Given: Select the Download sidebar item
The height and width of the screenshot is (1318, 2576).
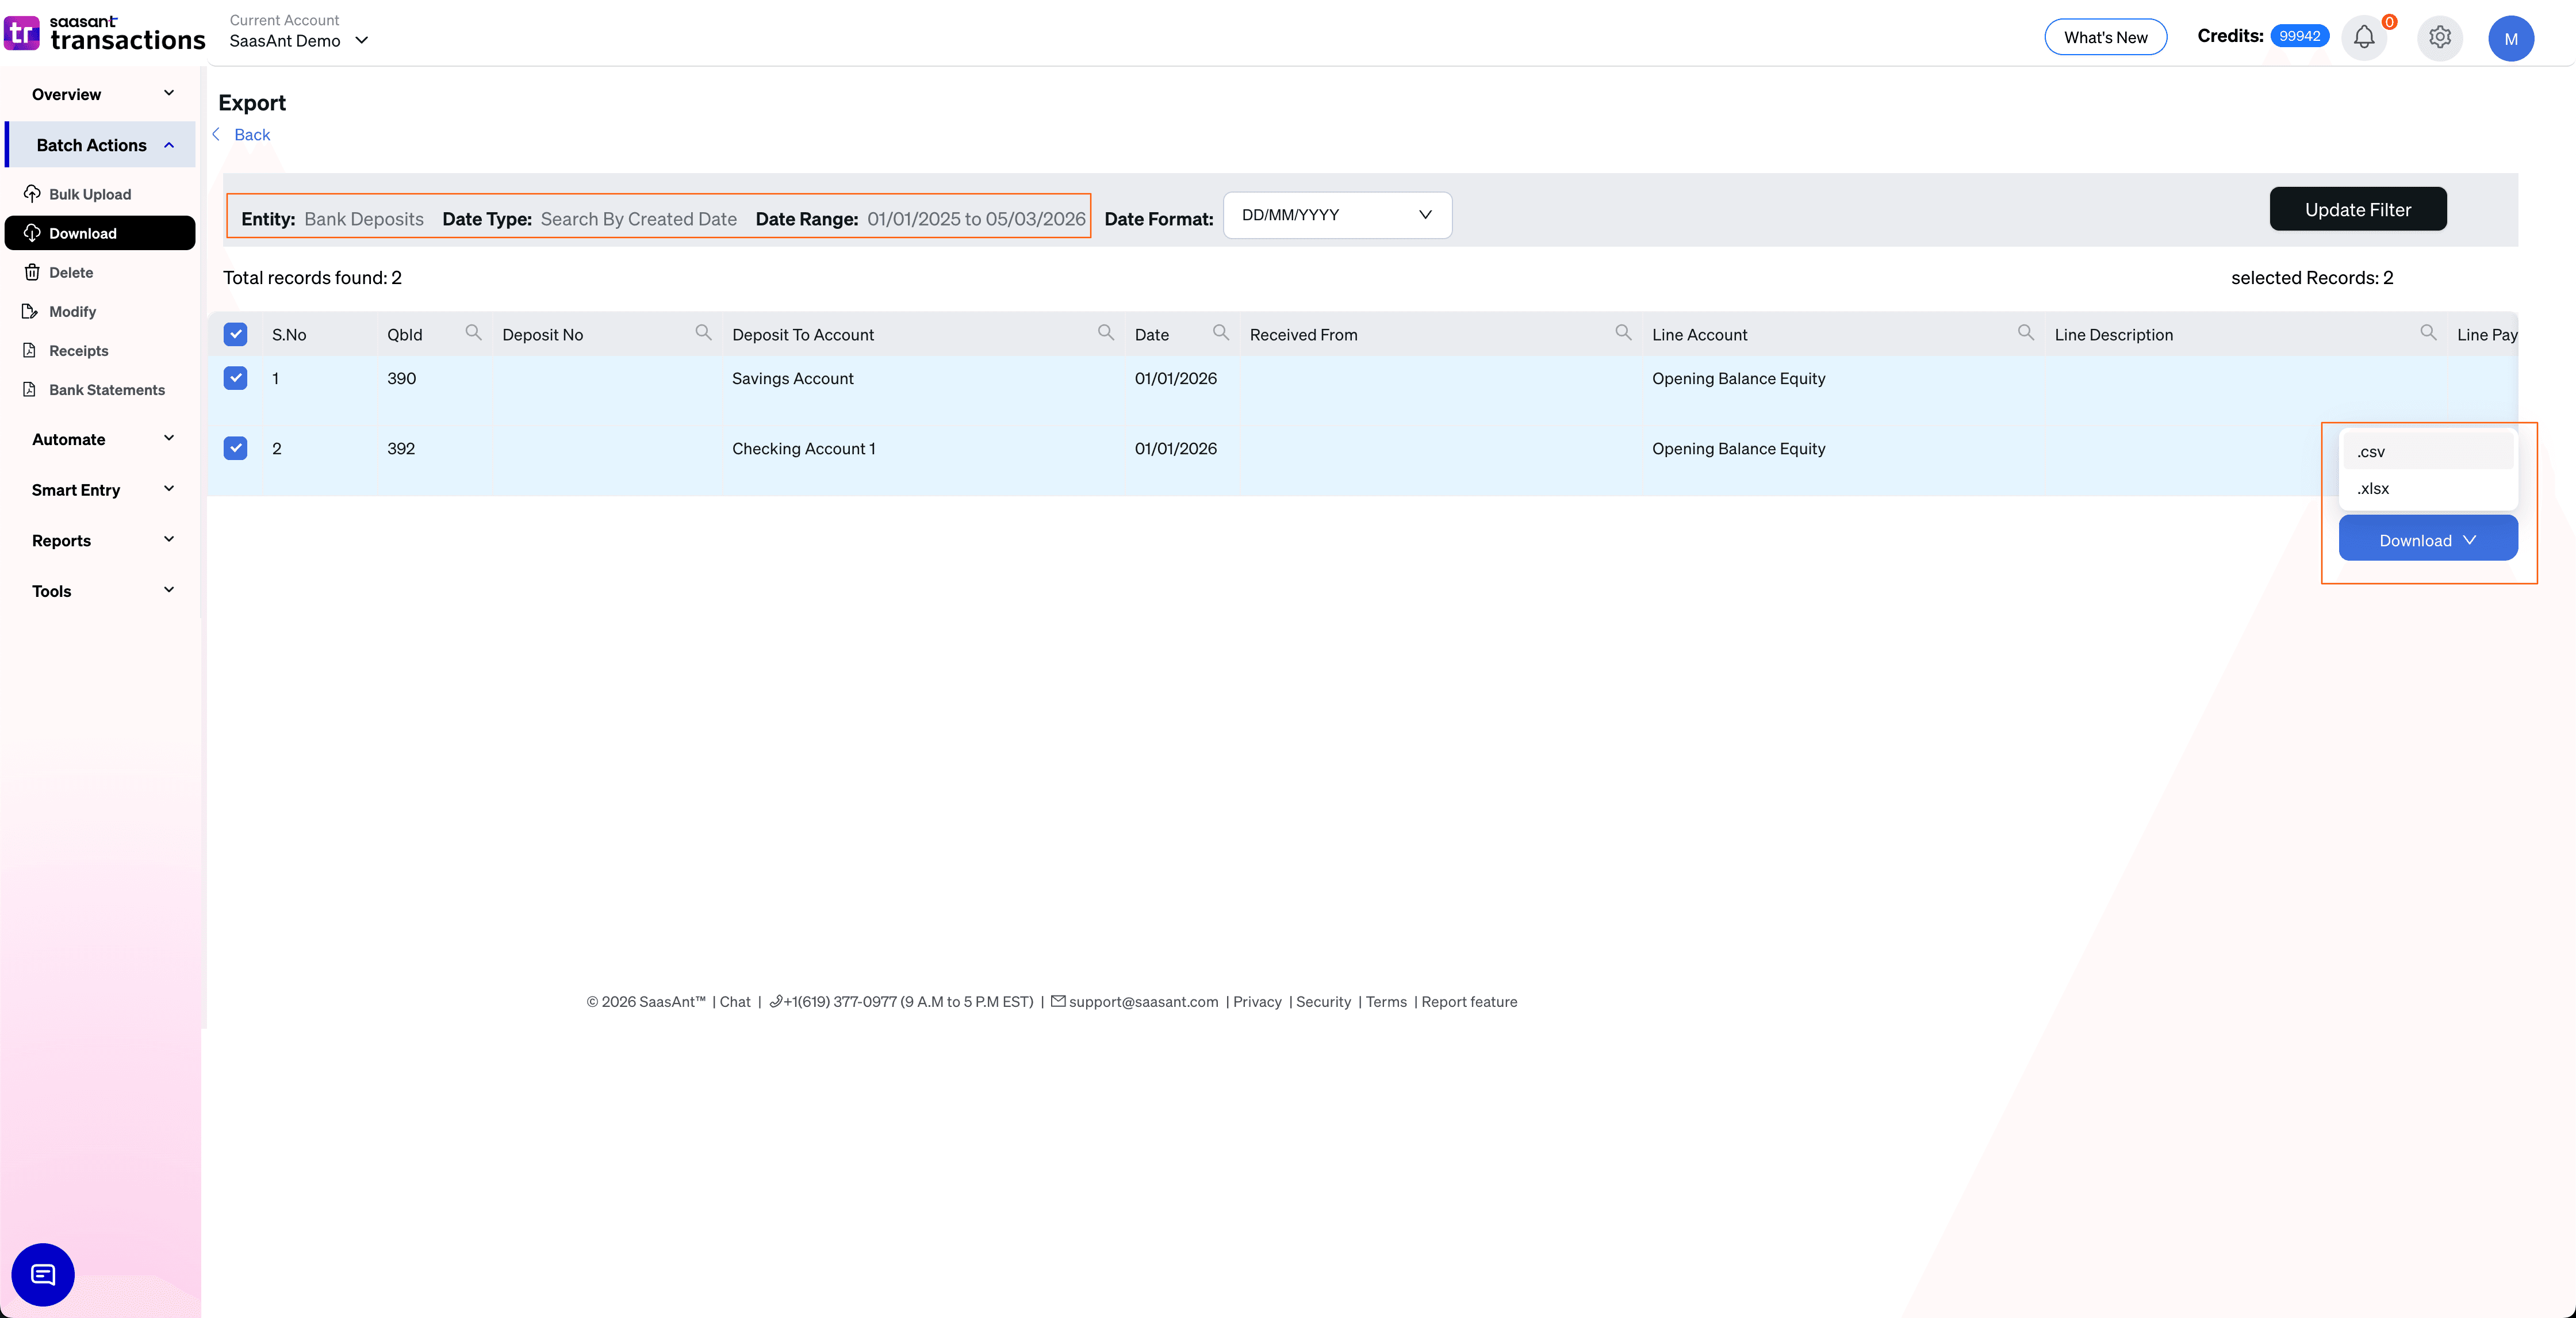Looking at the screenshot, I should 83,232.
